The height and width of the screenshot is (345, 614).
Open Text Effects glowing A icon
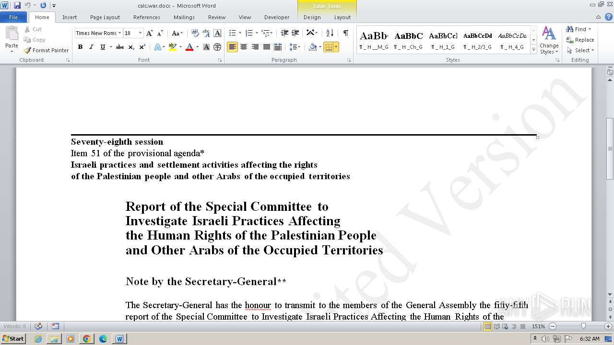(157, 47)
